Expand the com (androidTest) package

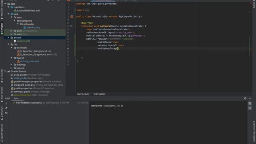tap(12, 31)
